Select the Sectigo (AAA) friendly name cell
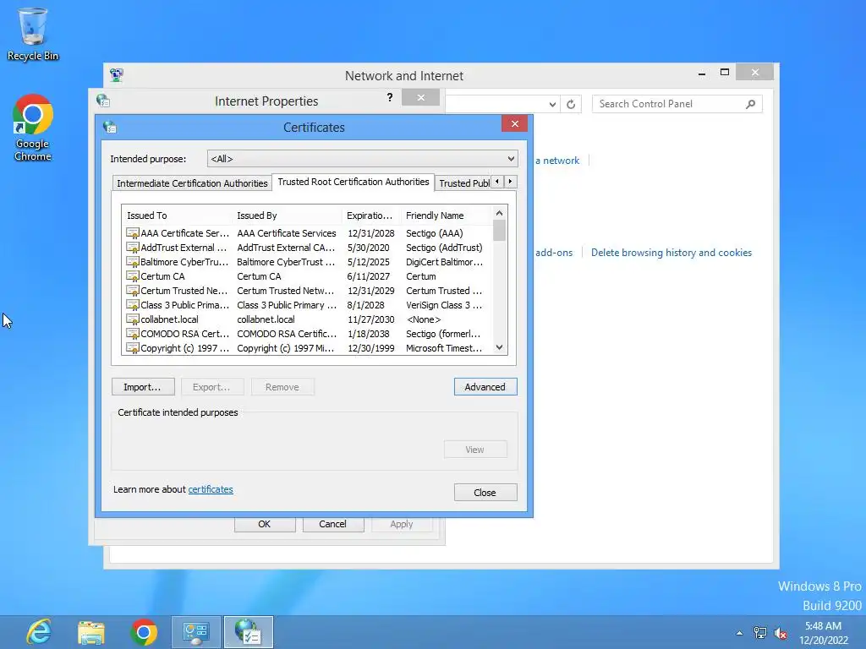 (x=435, y=233)
